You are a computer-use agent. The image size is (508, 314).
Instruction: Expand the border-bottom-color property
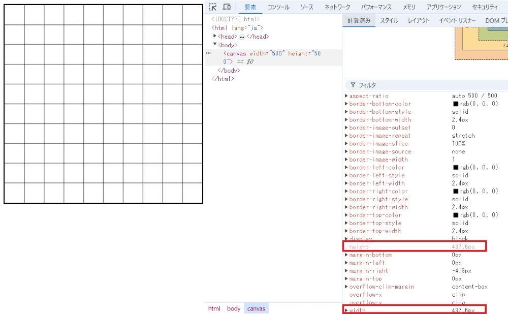[346, 104]
